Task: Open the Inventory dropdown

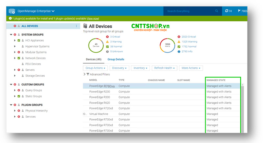Action: click(140, 68)
